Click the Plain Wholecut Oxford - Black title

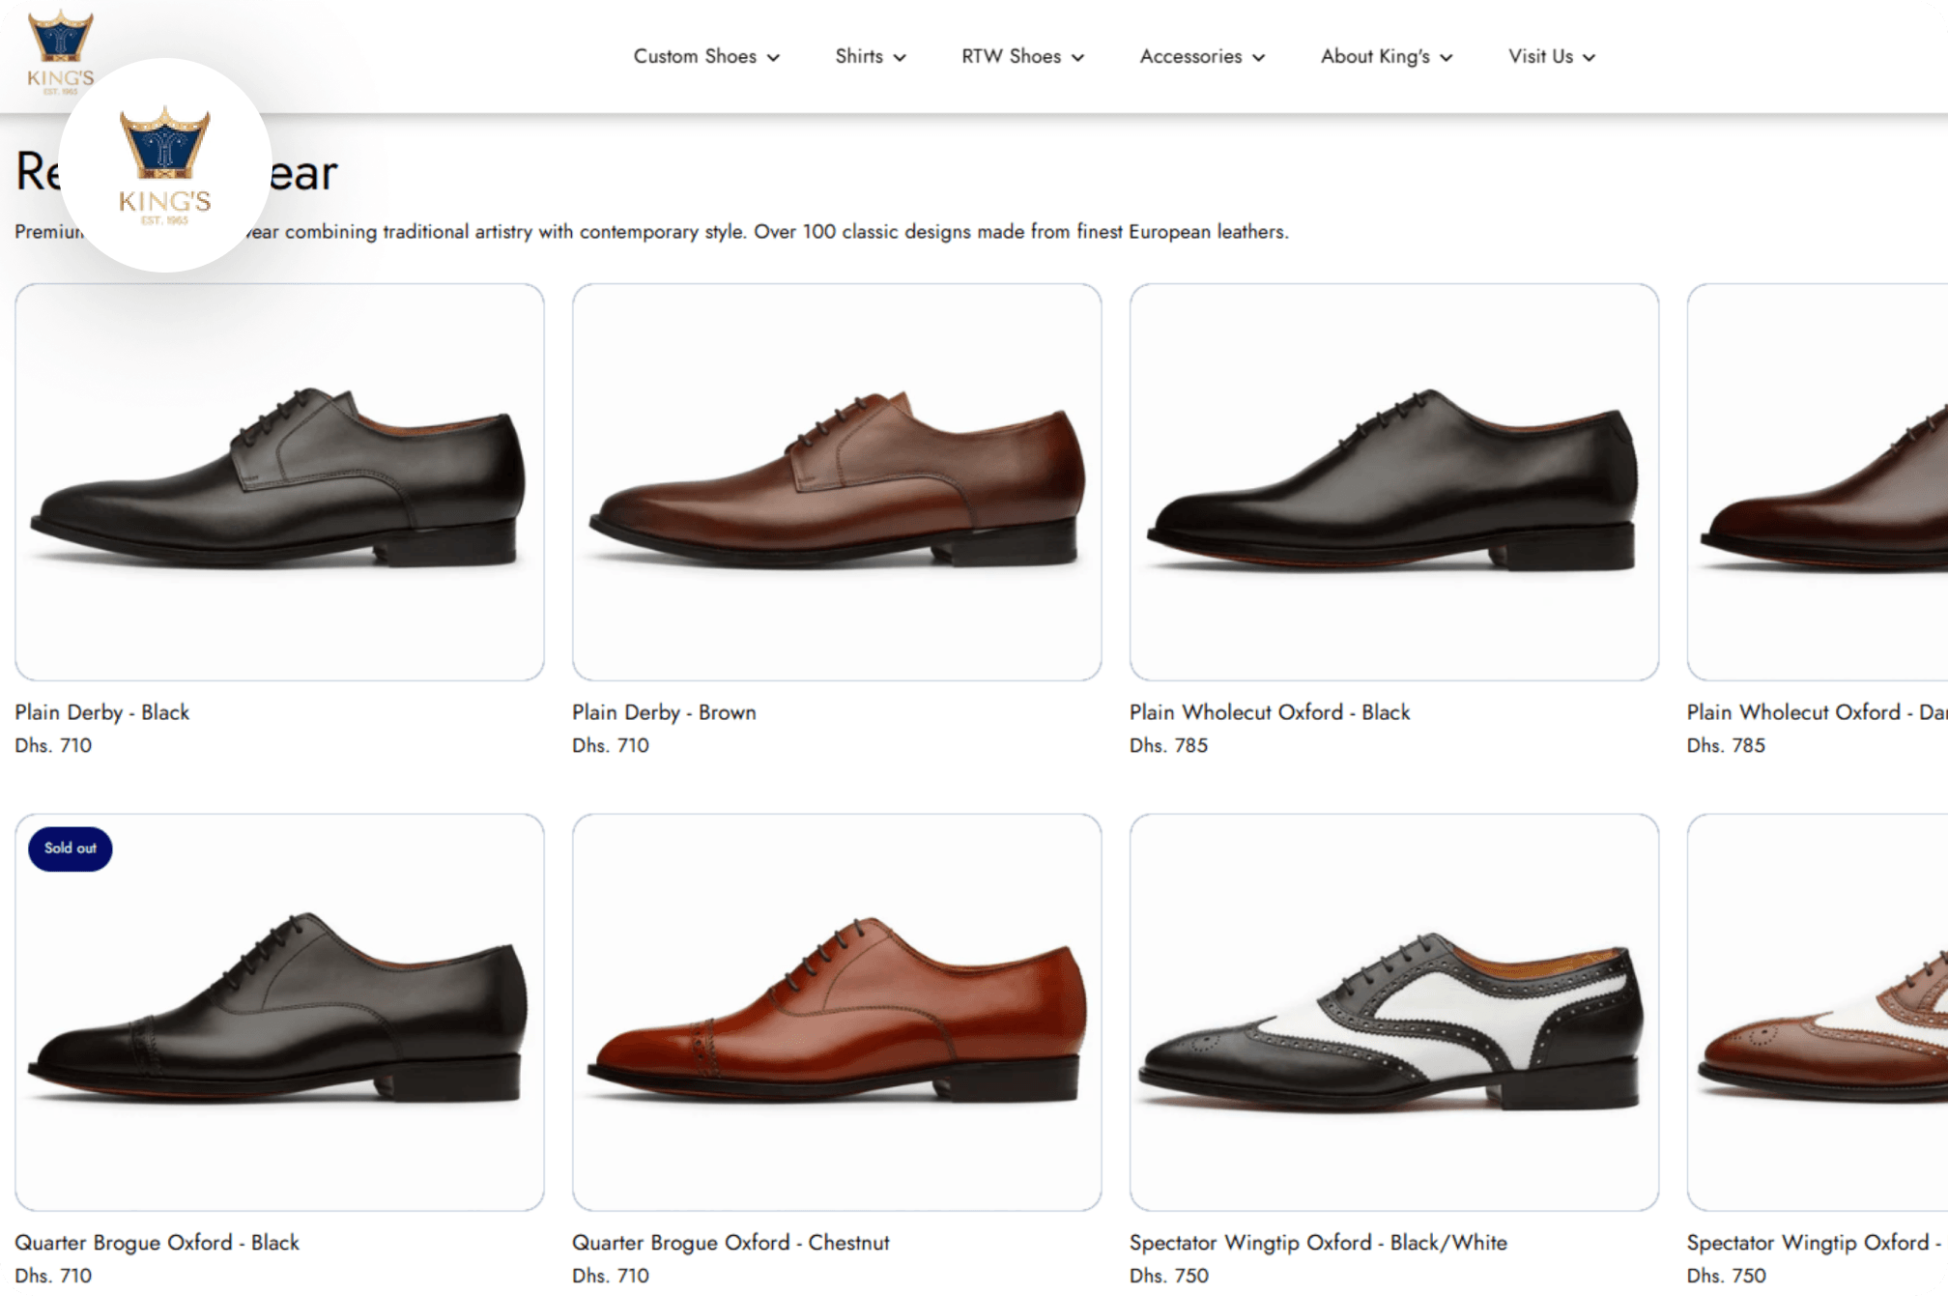click(x=1269, y=712)
